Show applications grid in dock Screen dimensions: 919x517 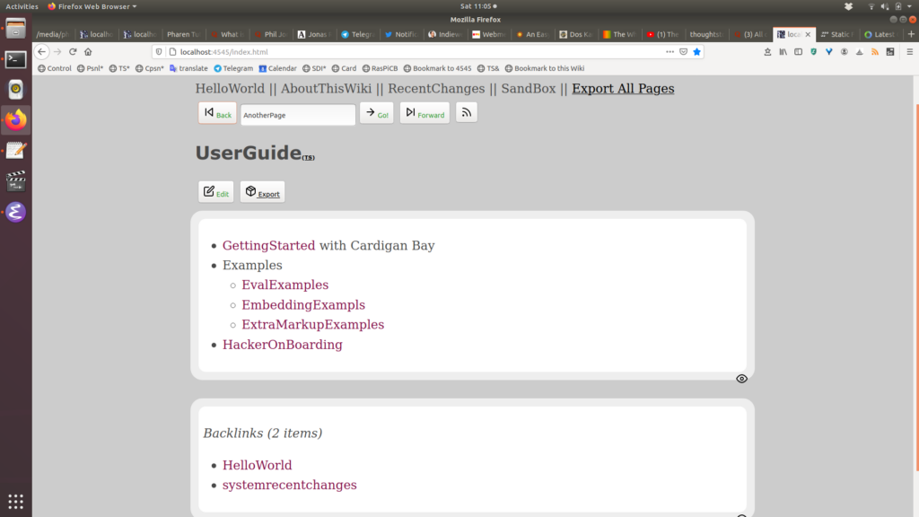[x=16, y=501]
